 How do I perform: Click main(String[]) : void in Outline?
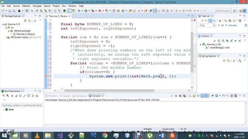(219, 47)
